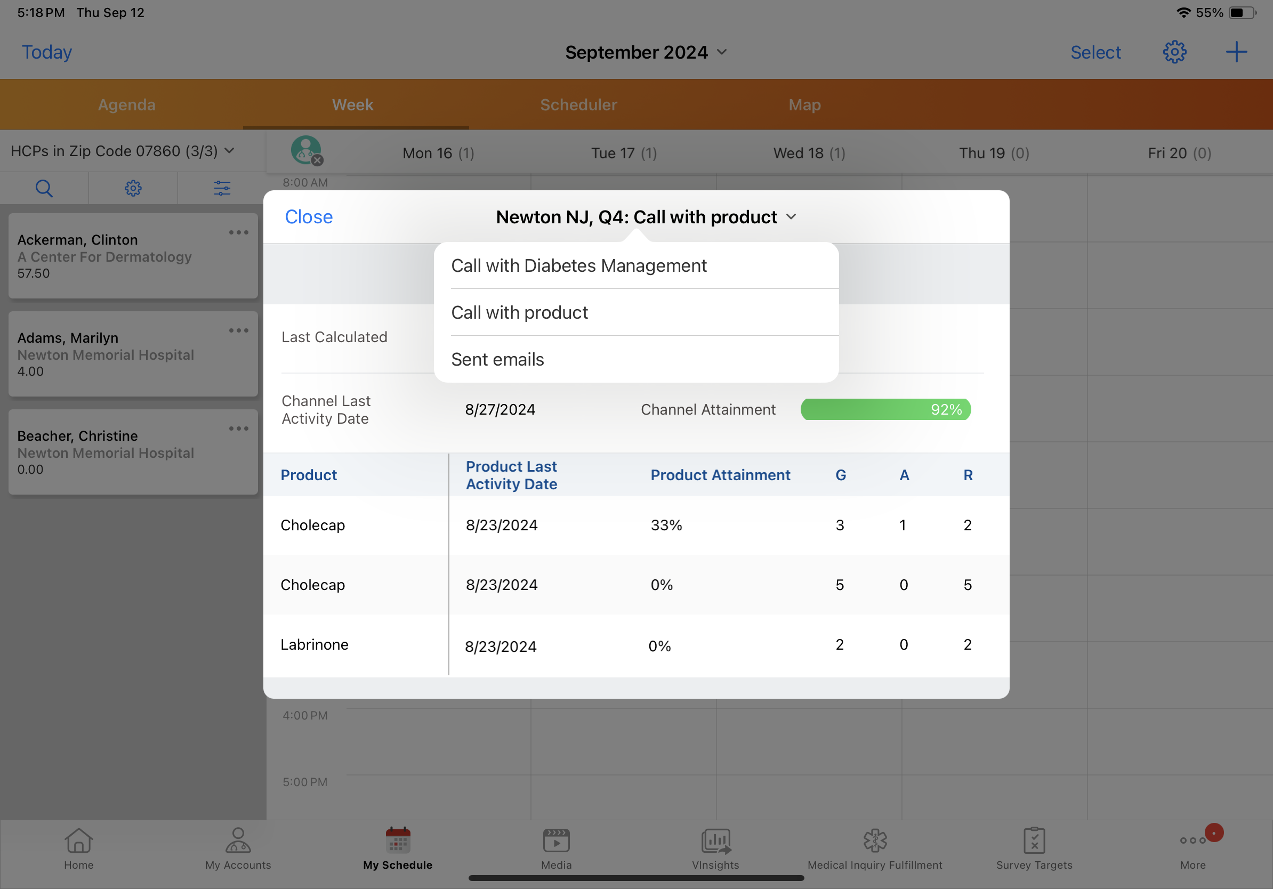Open settings gear in top bar
Image resolution: width=1273 pixels, height=889 pixels.
pos(1174,52)
